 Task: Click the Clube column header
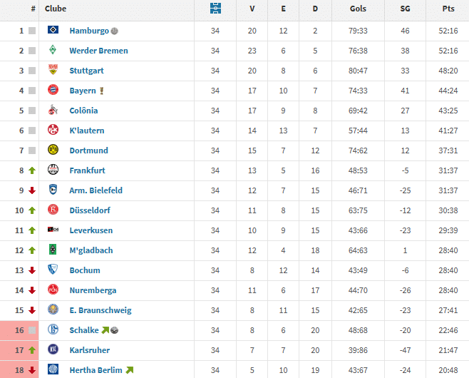56,9
